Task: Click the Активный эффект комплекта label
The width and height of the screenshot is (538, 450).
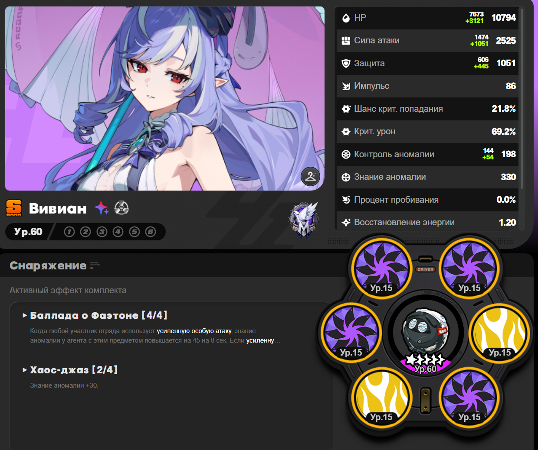Action: [68, 290]
